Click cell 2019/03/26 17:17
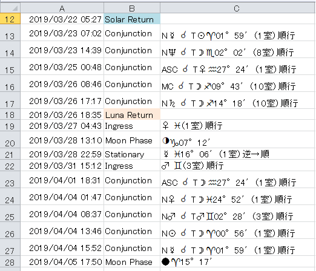 pyautogui.click(x=62, y=100)
